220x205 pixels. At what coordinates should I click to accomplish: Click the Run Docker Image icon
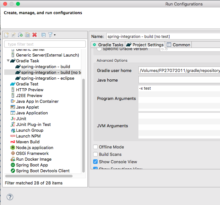coord(13,159)
